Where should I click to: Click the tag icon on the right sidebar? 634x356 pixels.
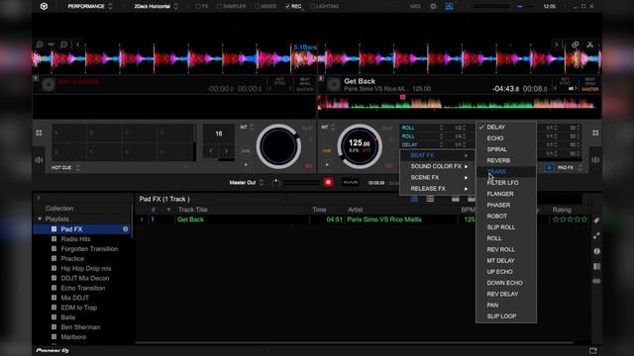(596, 221)
